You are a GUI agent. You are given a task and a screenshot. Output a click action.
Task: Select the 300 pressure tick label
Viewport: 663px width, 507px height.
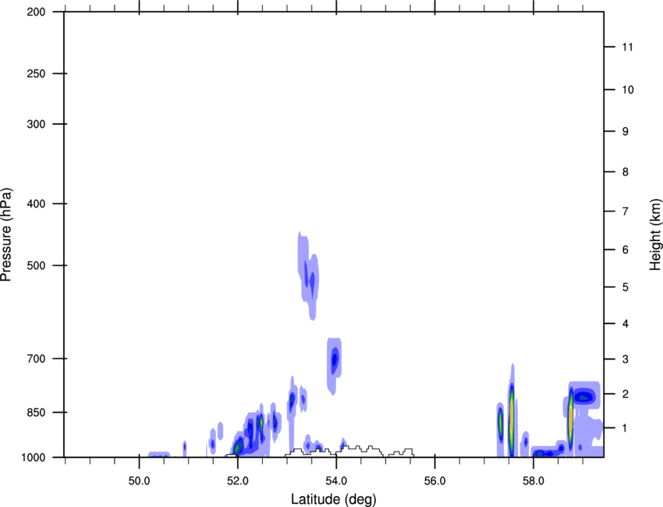click(x=36, y=124)
